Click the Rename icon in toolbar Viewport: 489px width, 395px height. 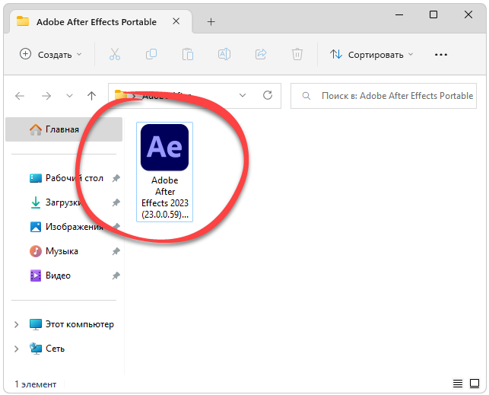click(x=224, y=54)
